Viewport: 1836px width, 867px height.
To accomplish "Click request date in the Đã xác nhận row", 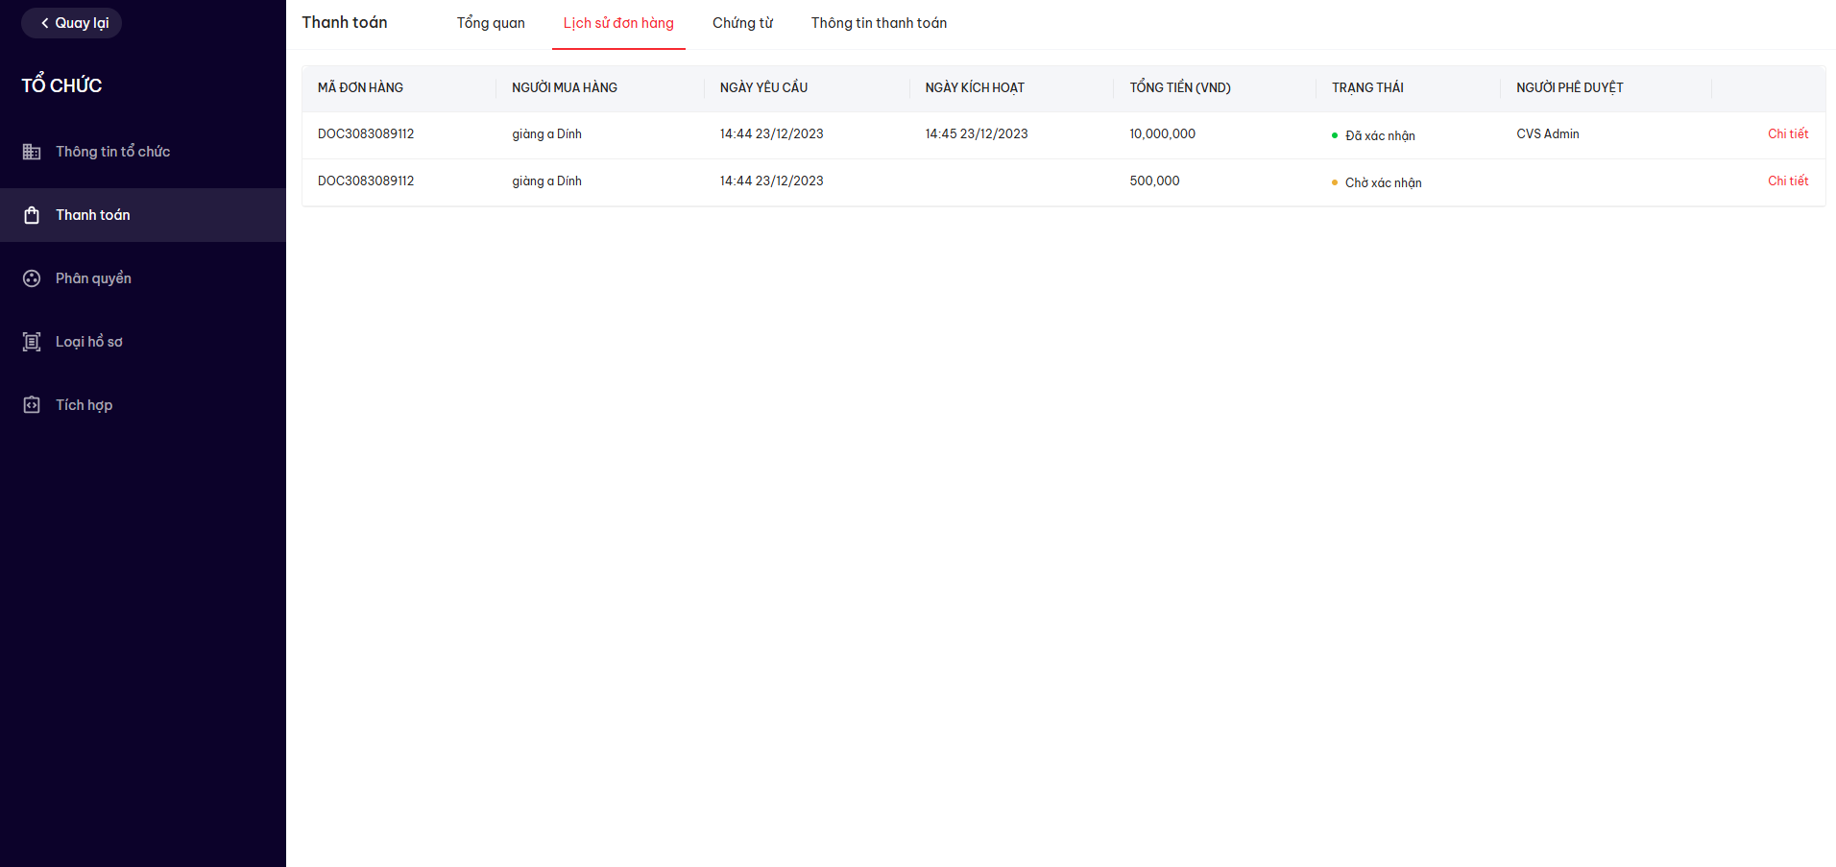I will point(771,133).
